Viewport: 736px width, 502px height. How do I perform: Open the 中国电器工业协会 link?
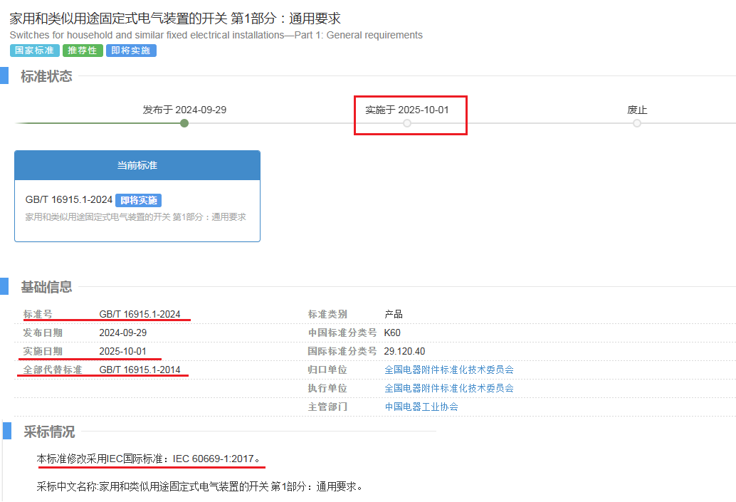point(421,407)
